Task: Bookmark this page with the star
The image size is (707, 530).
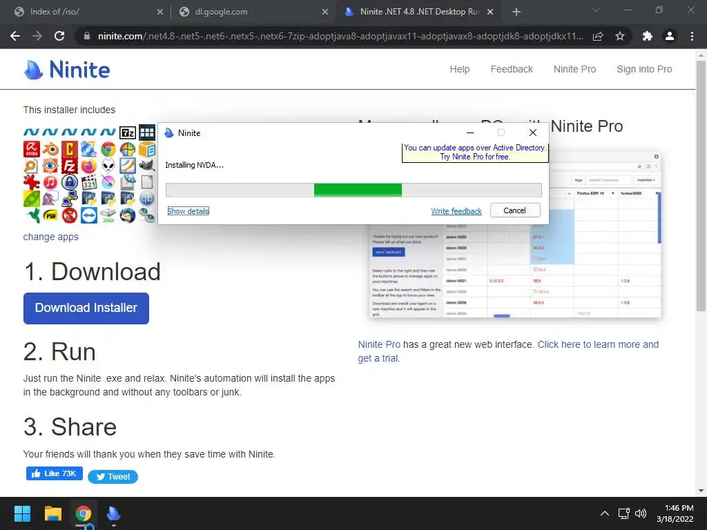Action: 620,36
